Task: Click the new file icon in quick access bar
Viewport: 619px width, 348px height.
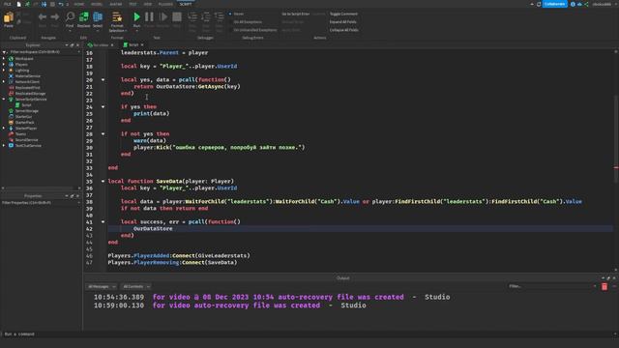Action: pos(18,4)
